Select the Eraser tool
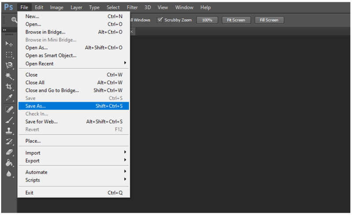352x215 pixels. click(9, 152)
